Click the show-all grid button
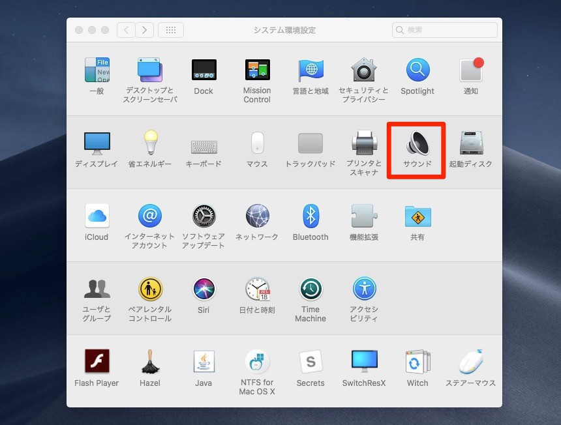 (171, 30)
